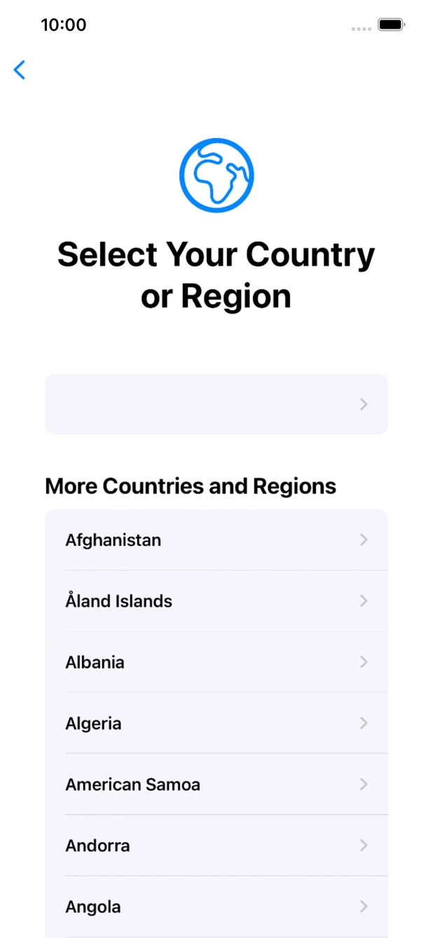433x938 pixels.
Task: Tap the back arrow at top left
Action: (x=20, y=70)
